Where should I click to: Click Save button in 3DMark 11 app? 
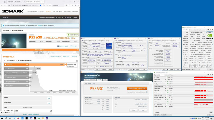[x=143, y=110]
